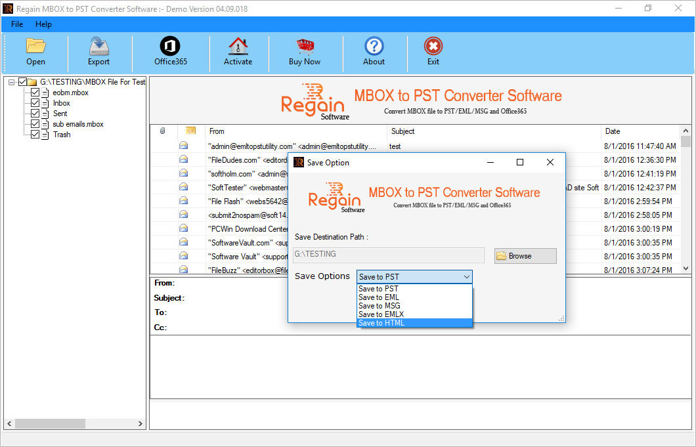Viewport: 696px width, 447px height.
Task: Click the envelope icon of submit2nospam row
Action: [x=183, y=215]
